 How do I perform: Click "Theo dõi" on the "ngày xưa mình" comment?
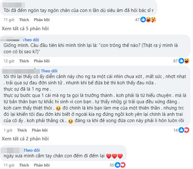pyautogui.click(x=31, y=150)
